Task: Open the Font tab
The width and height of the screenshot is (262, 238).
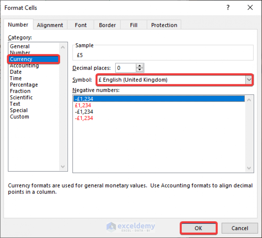Action: coord(81,25)
